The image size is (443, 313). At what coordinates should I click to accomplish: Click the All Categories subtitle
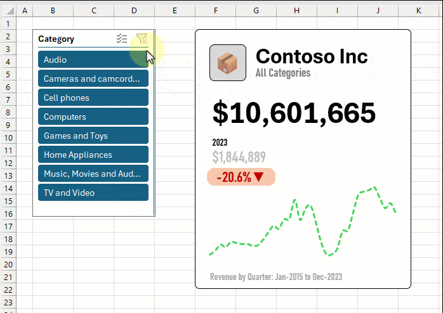point(283,73)
